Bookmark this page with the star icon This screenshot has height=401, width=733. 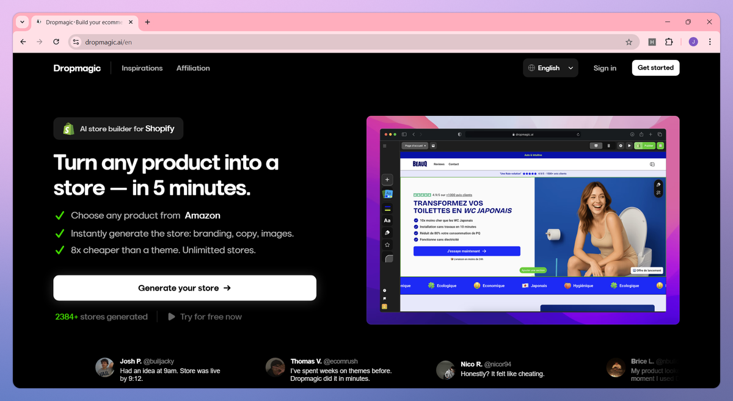point(629,42)
